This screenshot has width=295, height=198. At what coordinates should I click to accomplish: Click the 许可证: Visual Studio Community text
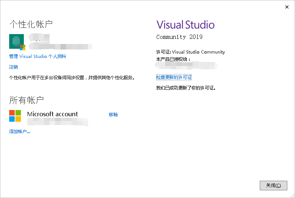[x=190, y=52]
